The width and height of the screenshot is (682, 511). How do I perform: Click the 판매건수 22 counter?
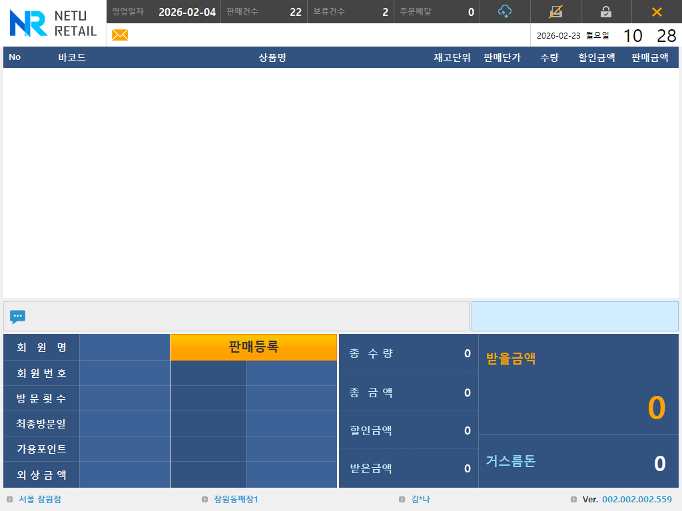[x=264, y=12]
